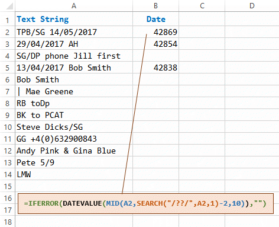
Task: Select cell 'Andy Pink & Gina Blue'
Action: 74,151
